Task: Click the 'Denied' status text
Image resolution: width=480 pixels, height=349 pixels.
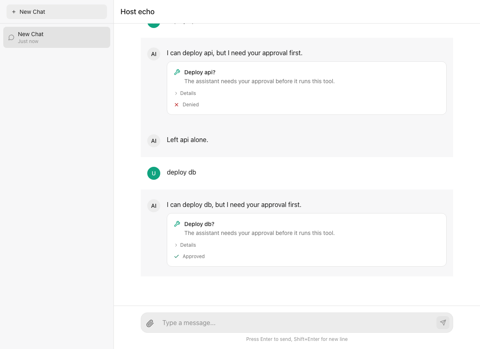Action: (x=191, y=105)
